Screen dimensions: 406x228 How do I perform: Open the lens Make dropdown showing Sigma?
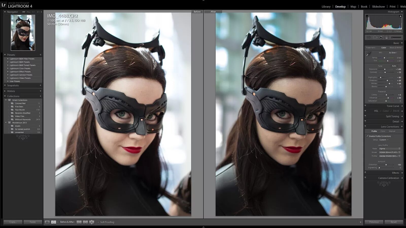click(390, 149)
